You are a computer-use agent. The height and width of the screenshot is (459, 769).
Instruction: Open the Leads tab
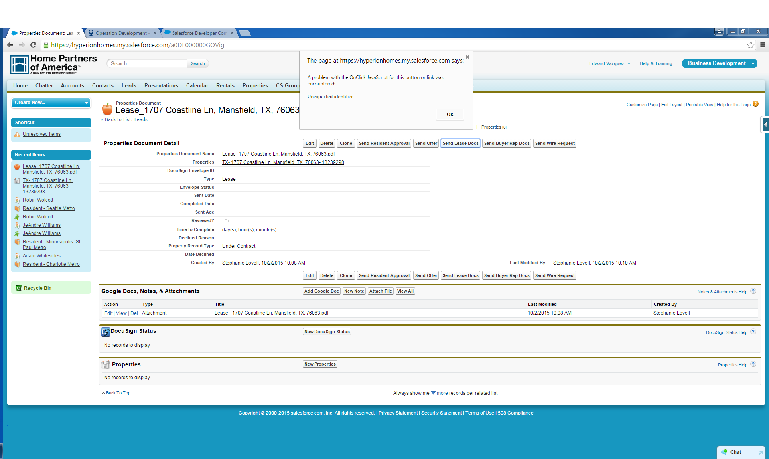coord(129,85)
